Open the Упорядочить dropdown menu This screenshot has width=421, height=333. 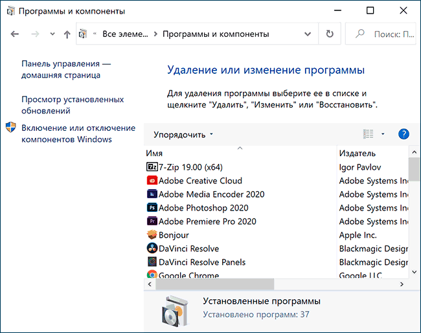(183, 134)
